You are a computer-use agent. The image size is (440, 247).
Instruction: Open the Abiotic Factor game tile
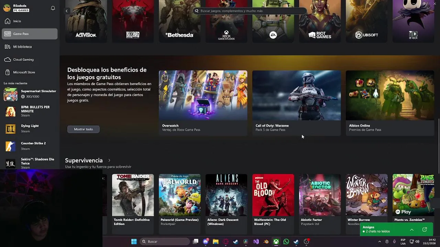pyautogui.click(x=320, y=204)
